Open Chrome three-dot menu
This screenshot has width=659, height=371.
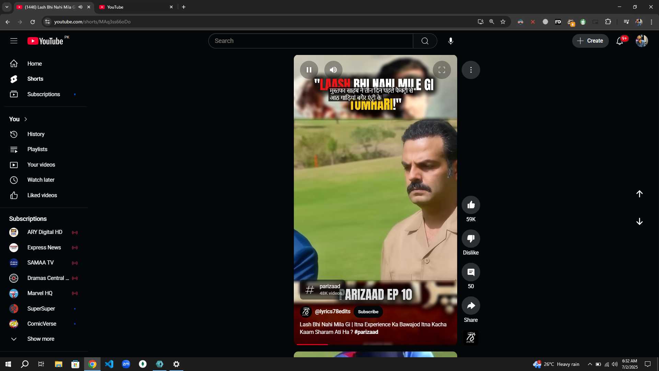[x=651, y=22]
